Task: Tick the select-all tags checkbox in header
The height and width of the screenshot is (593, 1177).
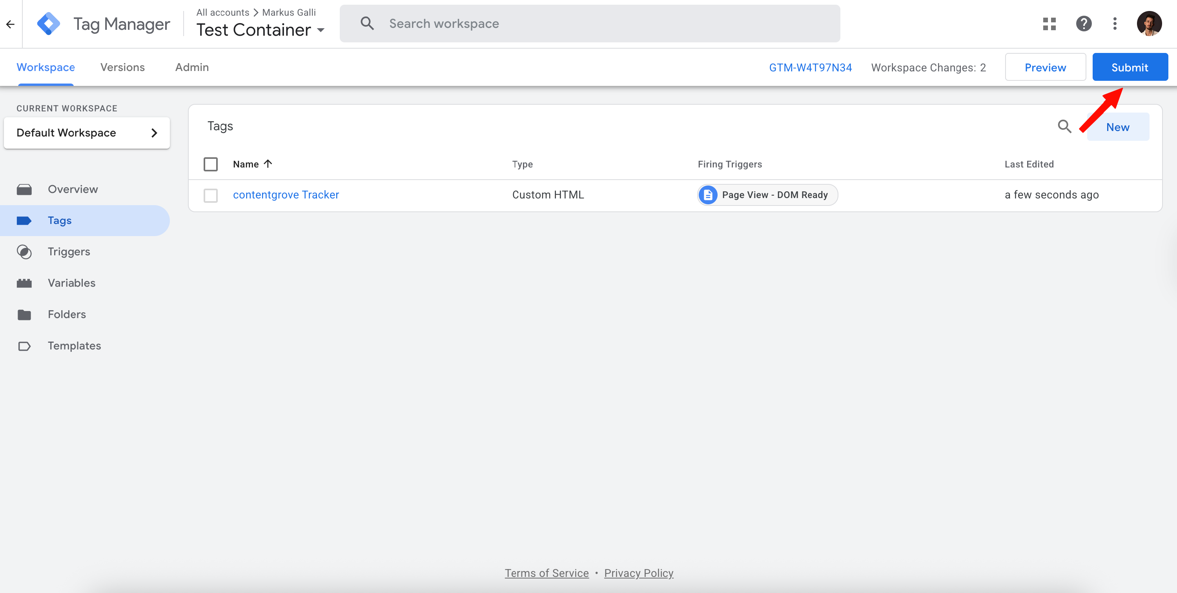Action: point(211,164)
